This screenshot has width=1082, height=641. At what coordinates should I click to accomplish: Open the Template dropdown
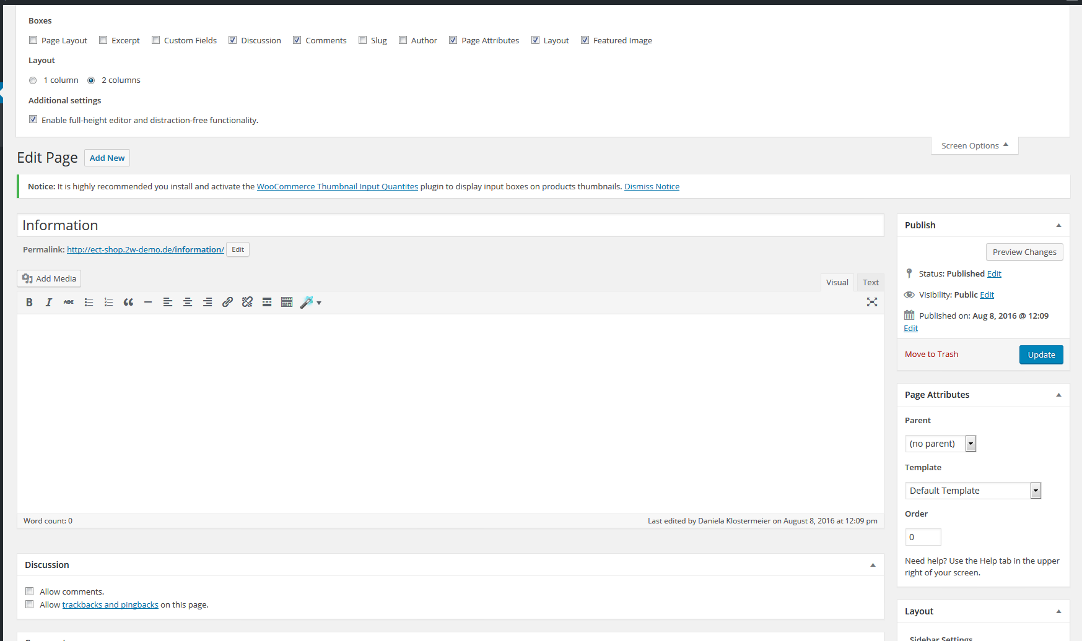[973, 491]
